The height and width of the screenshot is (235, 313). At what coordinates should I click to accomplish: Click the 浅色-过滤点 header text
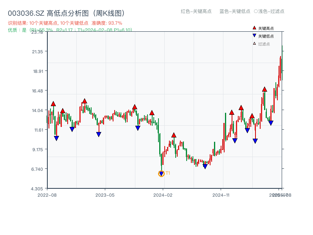pyautogui.click(x=269, y=11)
